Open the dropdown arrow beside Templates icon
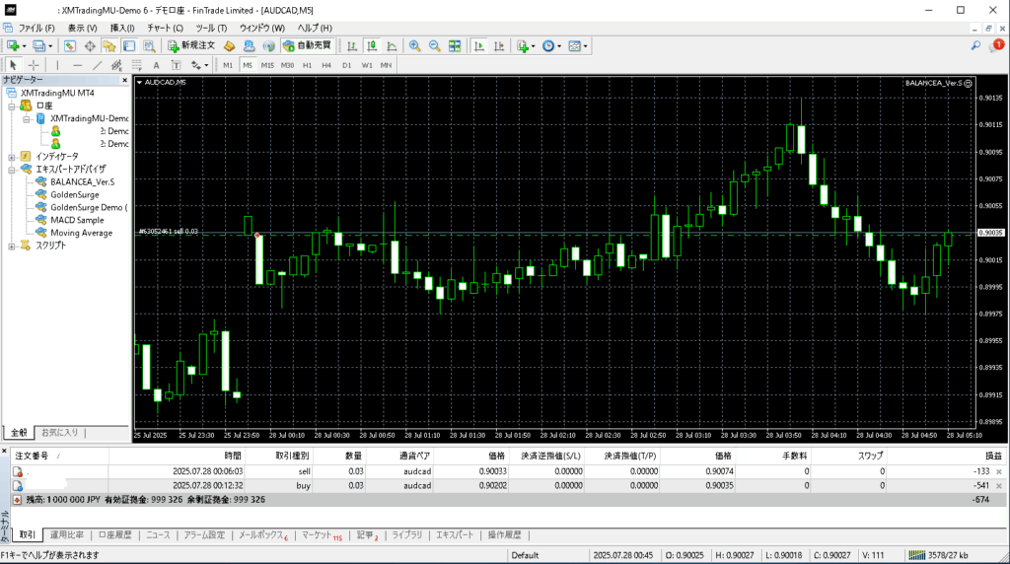Image resolution: width=1010 pixels, height=564 pixels. click(586, 45)
